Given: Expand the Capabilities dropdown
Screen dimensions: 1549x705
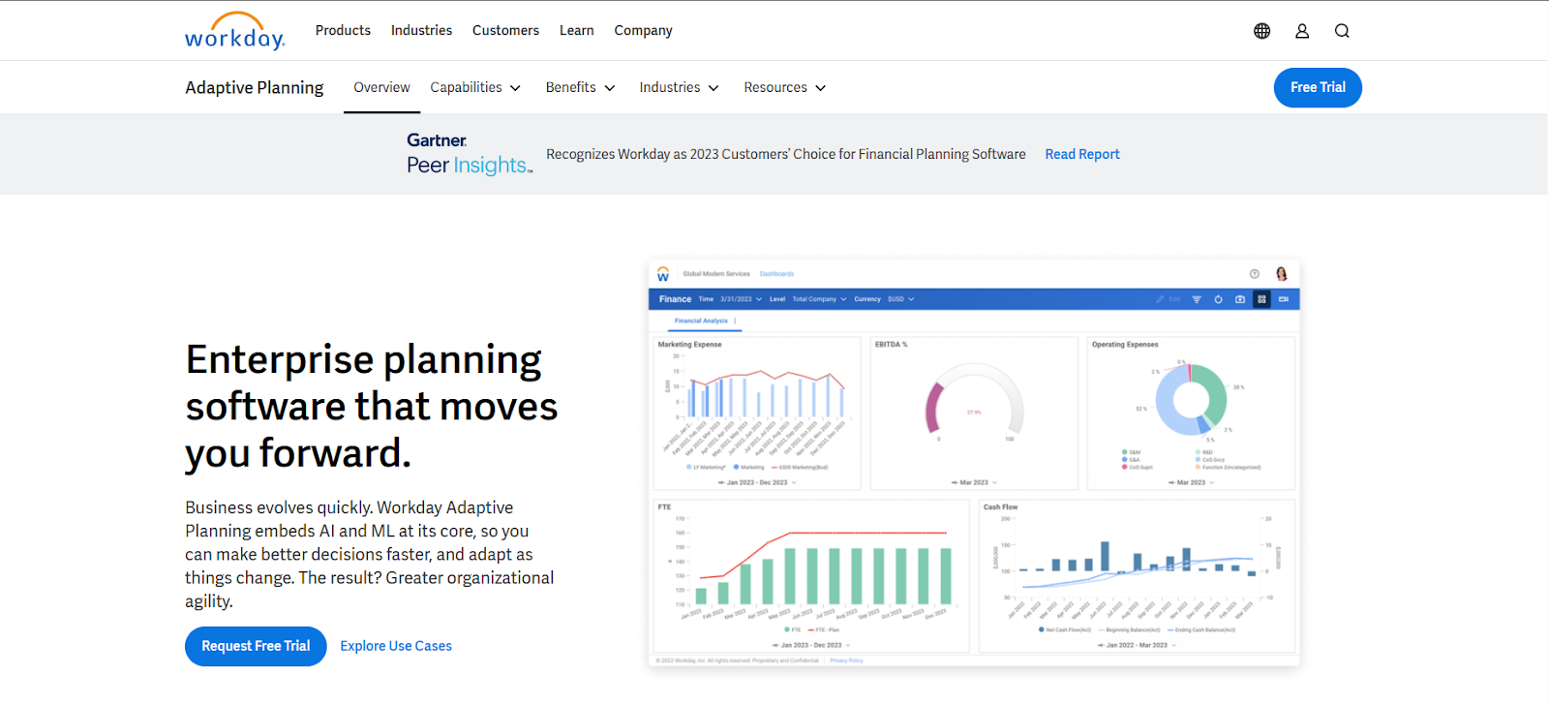Looking at the screenshot, I should pos(475,87).
